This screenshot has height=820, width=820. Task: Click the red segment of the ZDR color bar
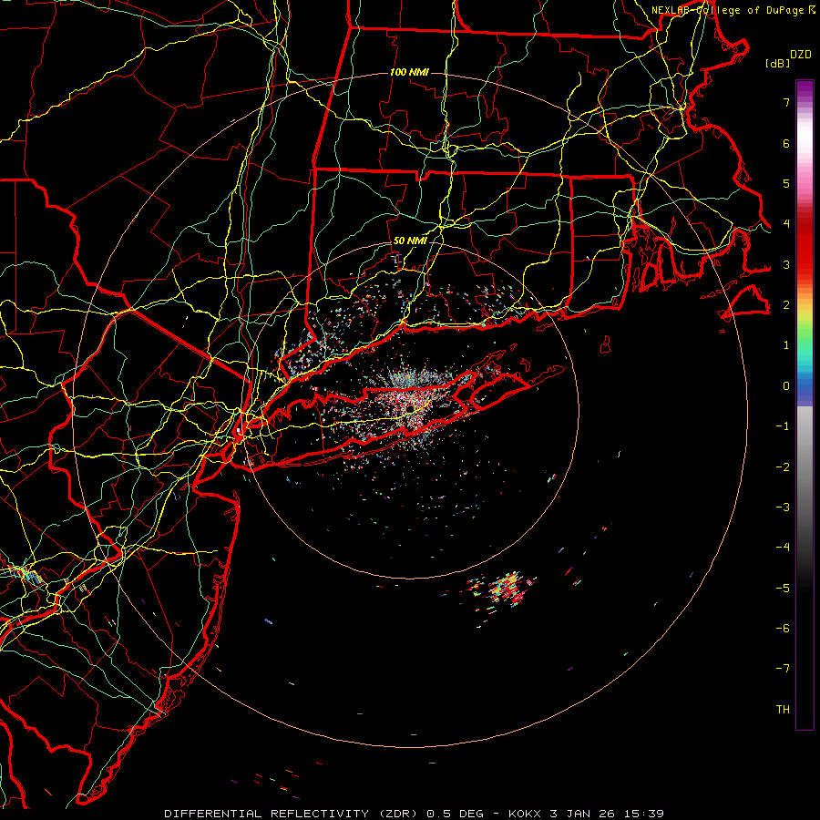click(805, 246)
